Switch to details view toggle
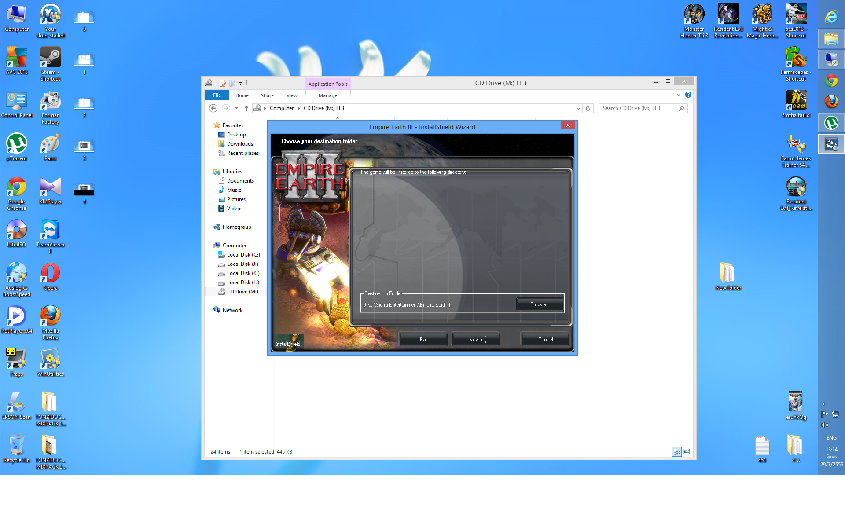 677,451
